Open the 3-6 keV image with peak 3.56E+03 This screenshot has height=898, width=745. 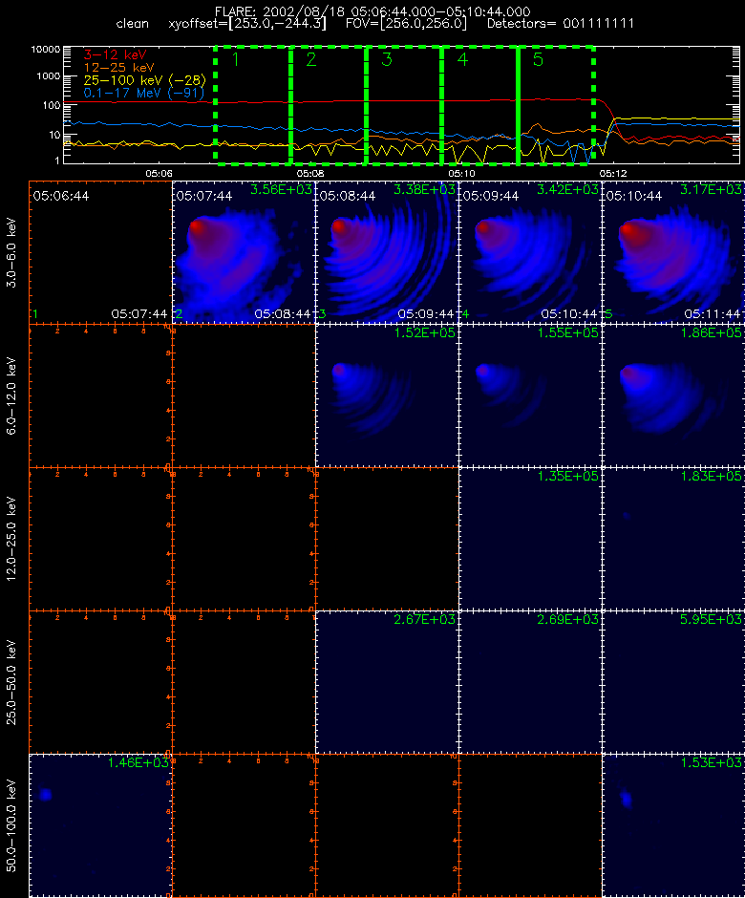[x=244, y=252]
